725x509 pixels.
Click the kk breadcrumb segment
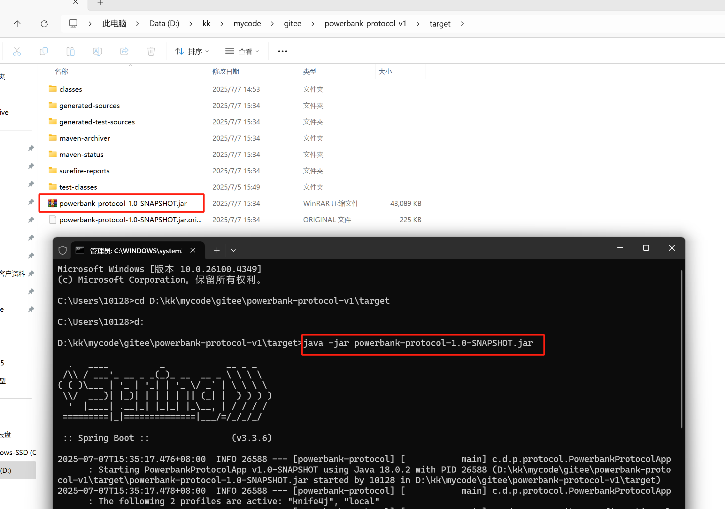206,24
